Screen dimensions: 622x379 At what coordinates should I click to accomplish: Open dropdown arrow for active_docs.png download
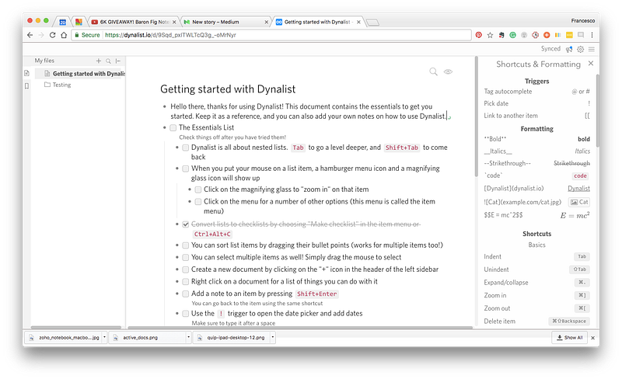tap(188, 337)
